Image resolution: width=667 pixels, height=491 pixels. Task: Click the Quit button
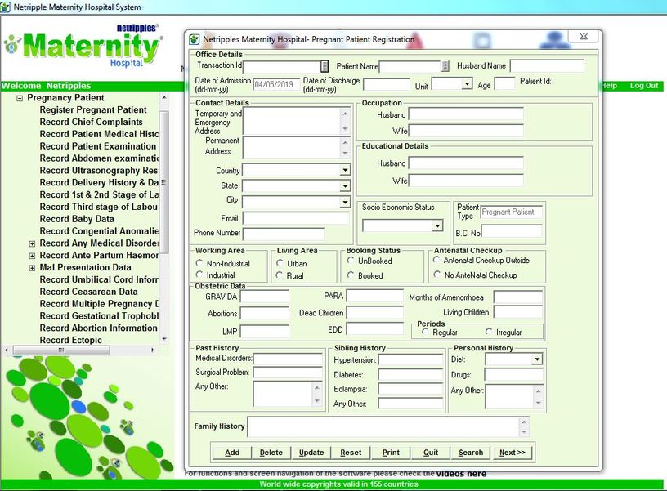pos(431,453)
